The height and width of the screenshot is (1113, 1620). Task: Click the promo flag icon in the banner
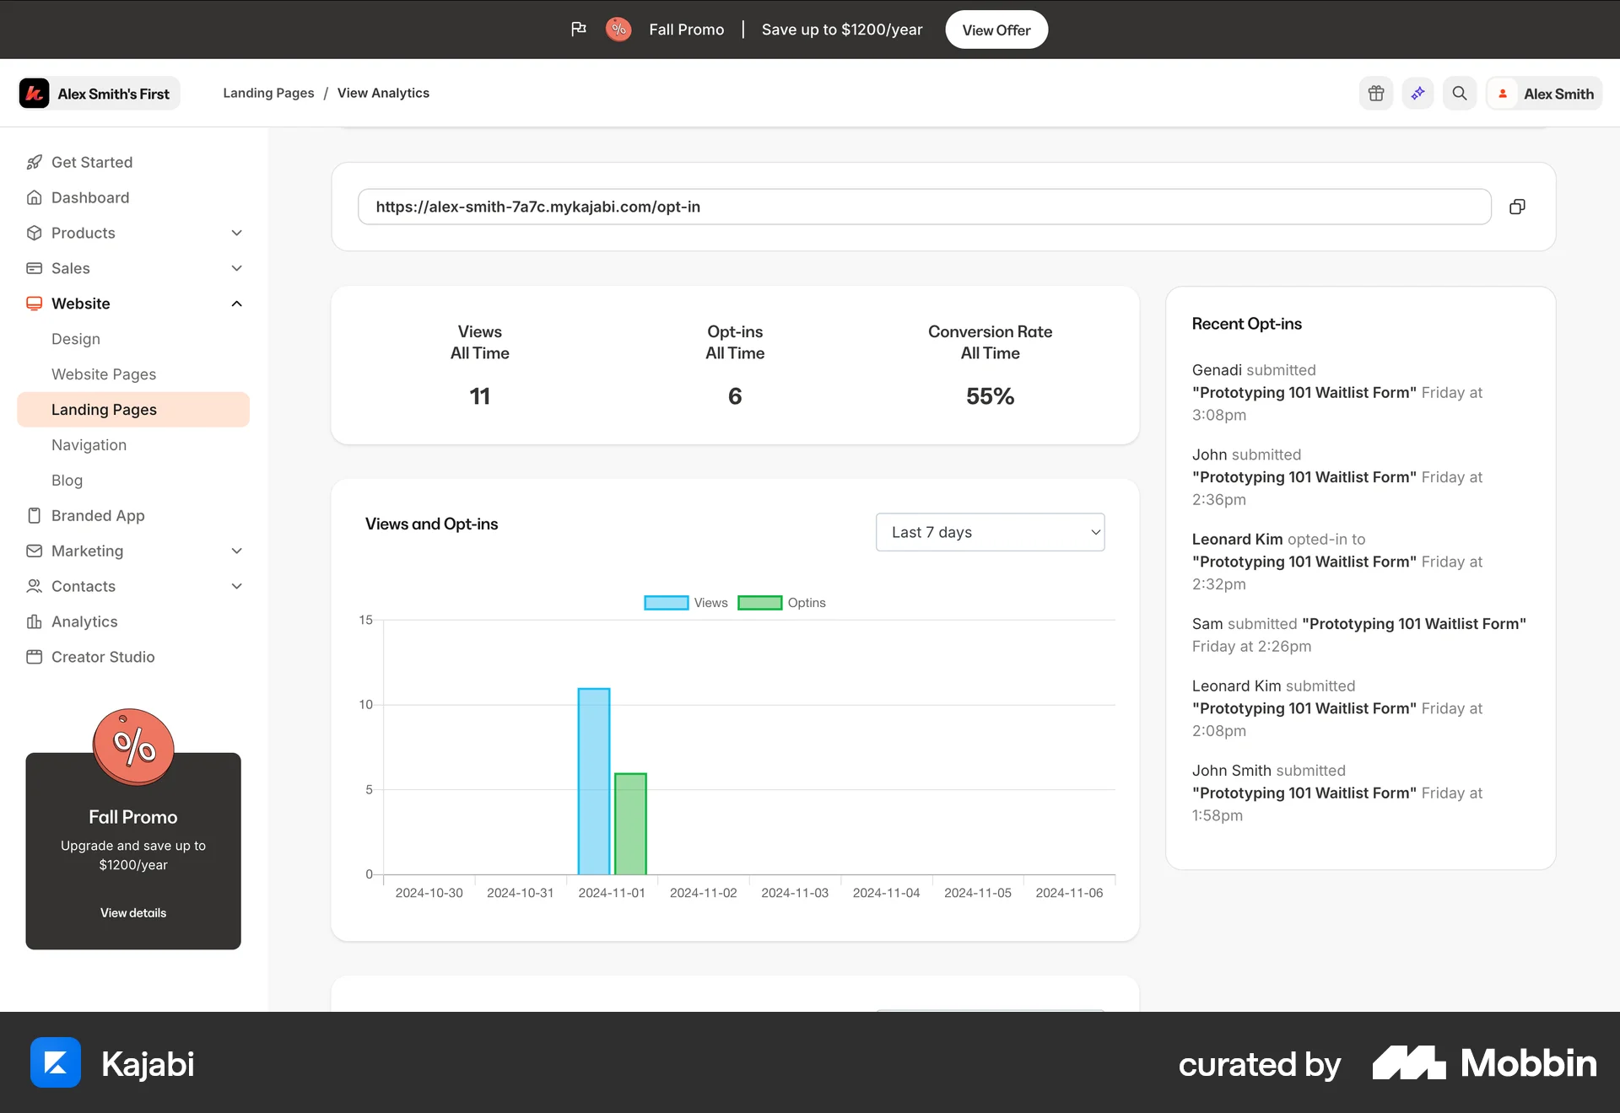(x=579, y=28)
